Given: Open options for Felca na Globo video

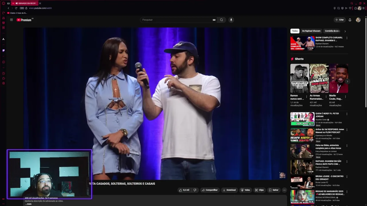Looking at the screenshot, I should (347, 146).
